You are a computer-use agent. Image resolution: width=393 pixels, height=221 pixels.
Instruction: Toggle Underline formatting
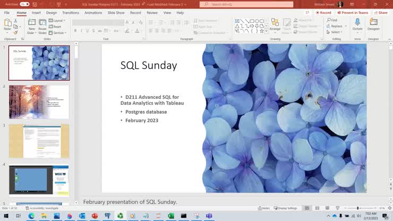pos(87,31)
